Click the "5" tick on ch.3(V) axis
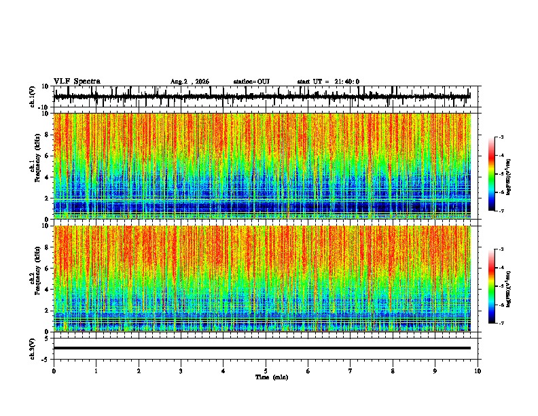 [47, 339]
